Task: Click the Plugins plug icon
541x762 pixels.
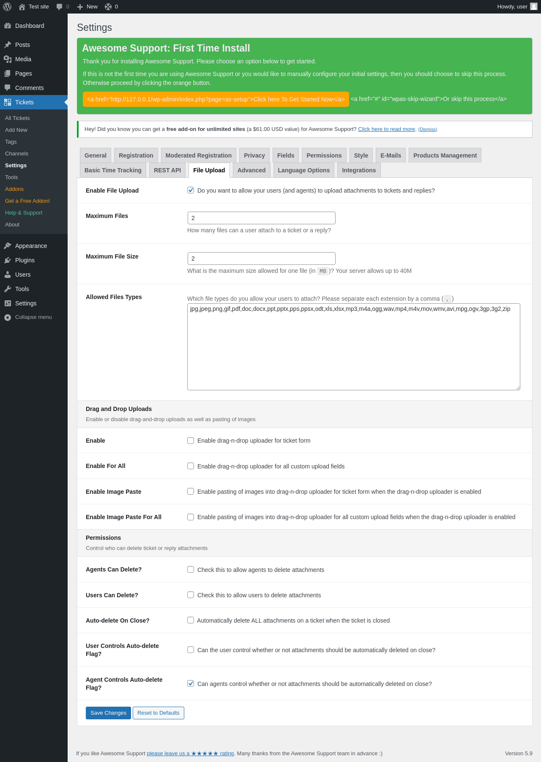Action: tap(8, 260)
